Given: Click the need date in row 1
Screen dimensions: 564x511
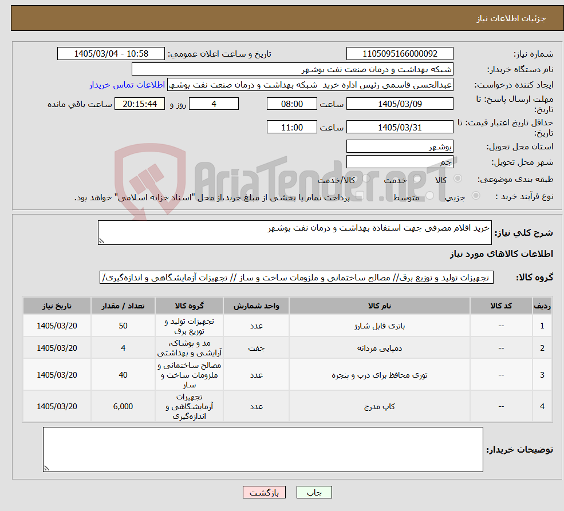Looking at the screenshot, I should pyautogui.click(x=57, y=326).
